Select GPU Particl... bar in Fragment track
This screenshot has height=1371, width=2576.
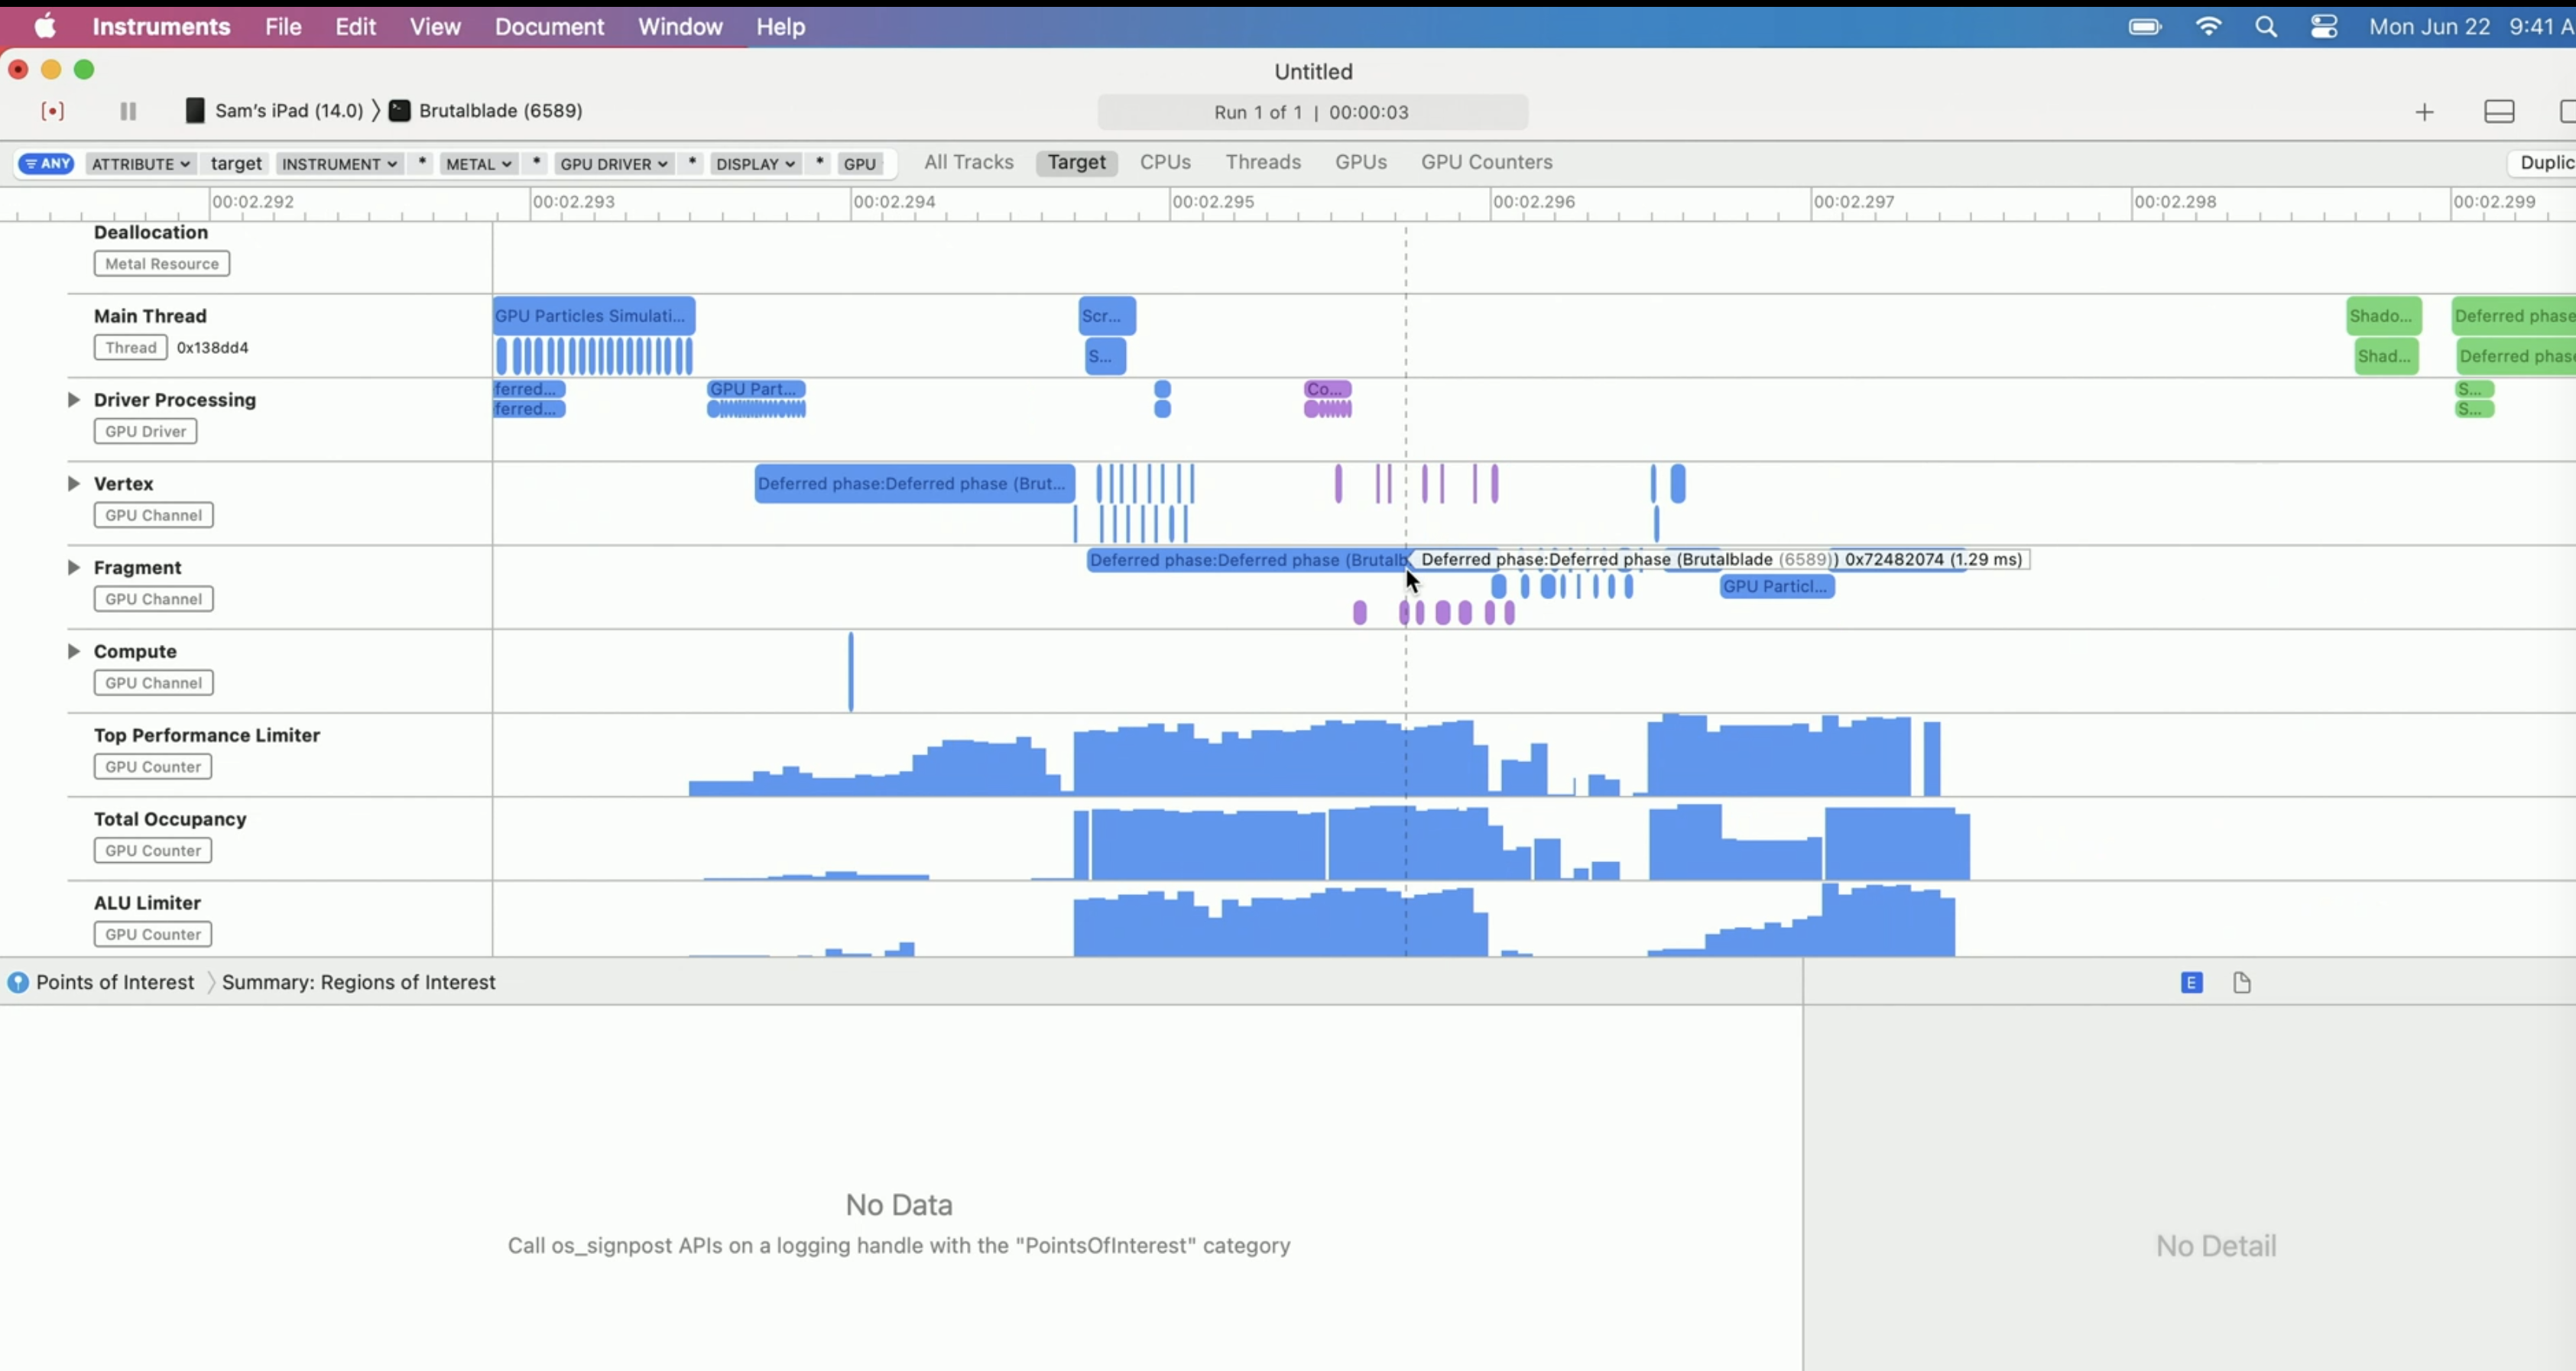point(1777,587)
